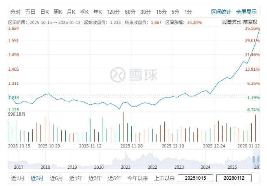Open 全屏显示 fullscreen mode
Image resolution: width=267 pixels, height=186 pixels.
[247, 12]
